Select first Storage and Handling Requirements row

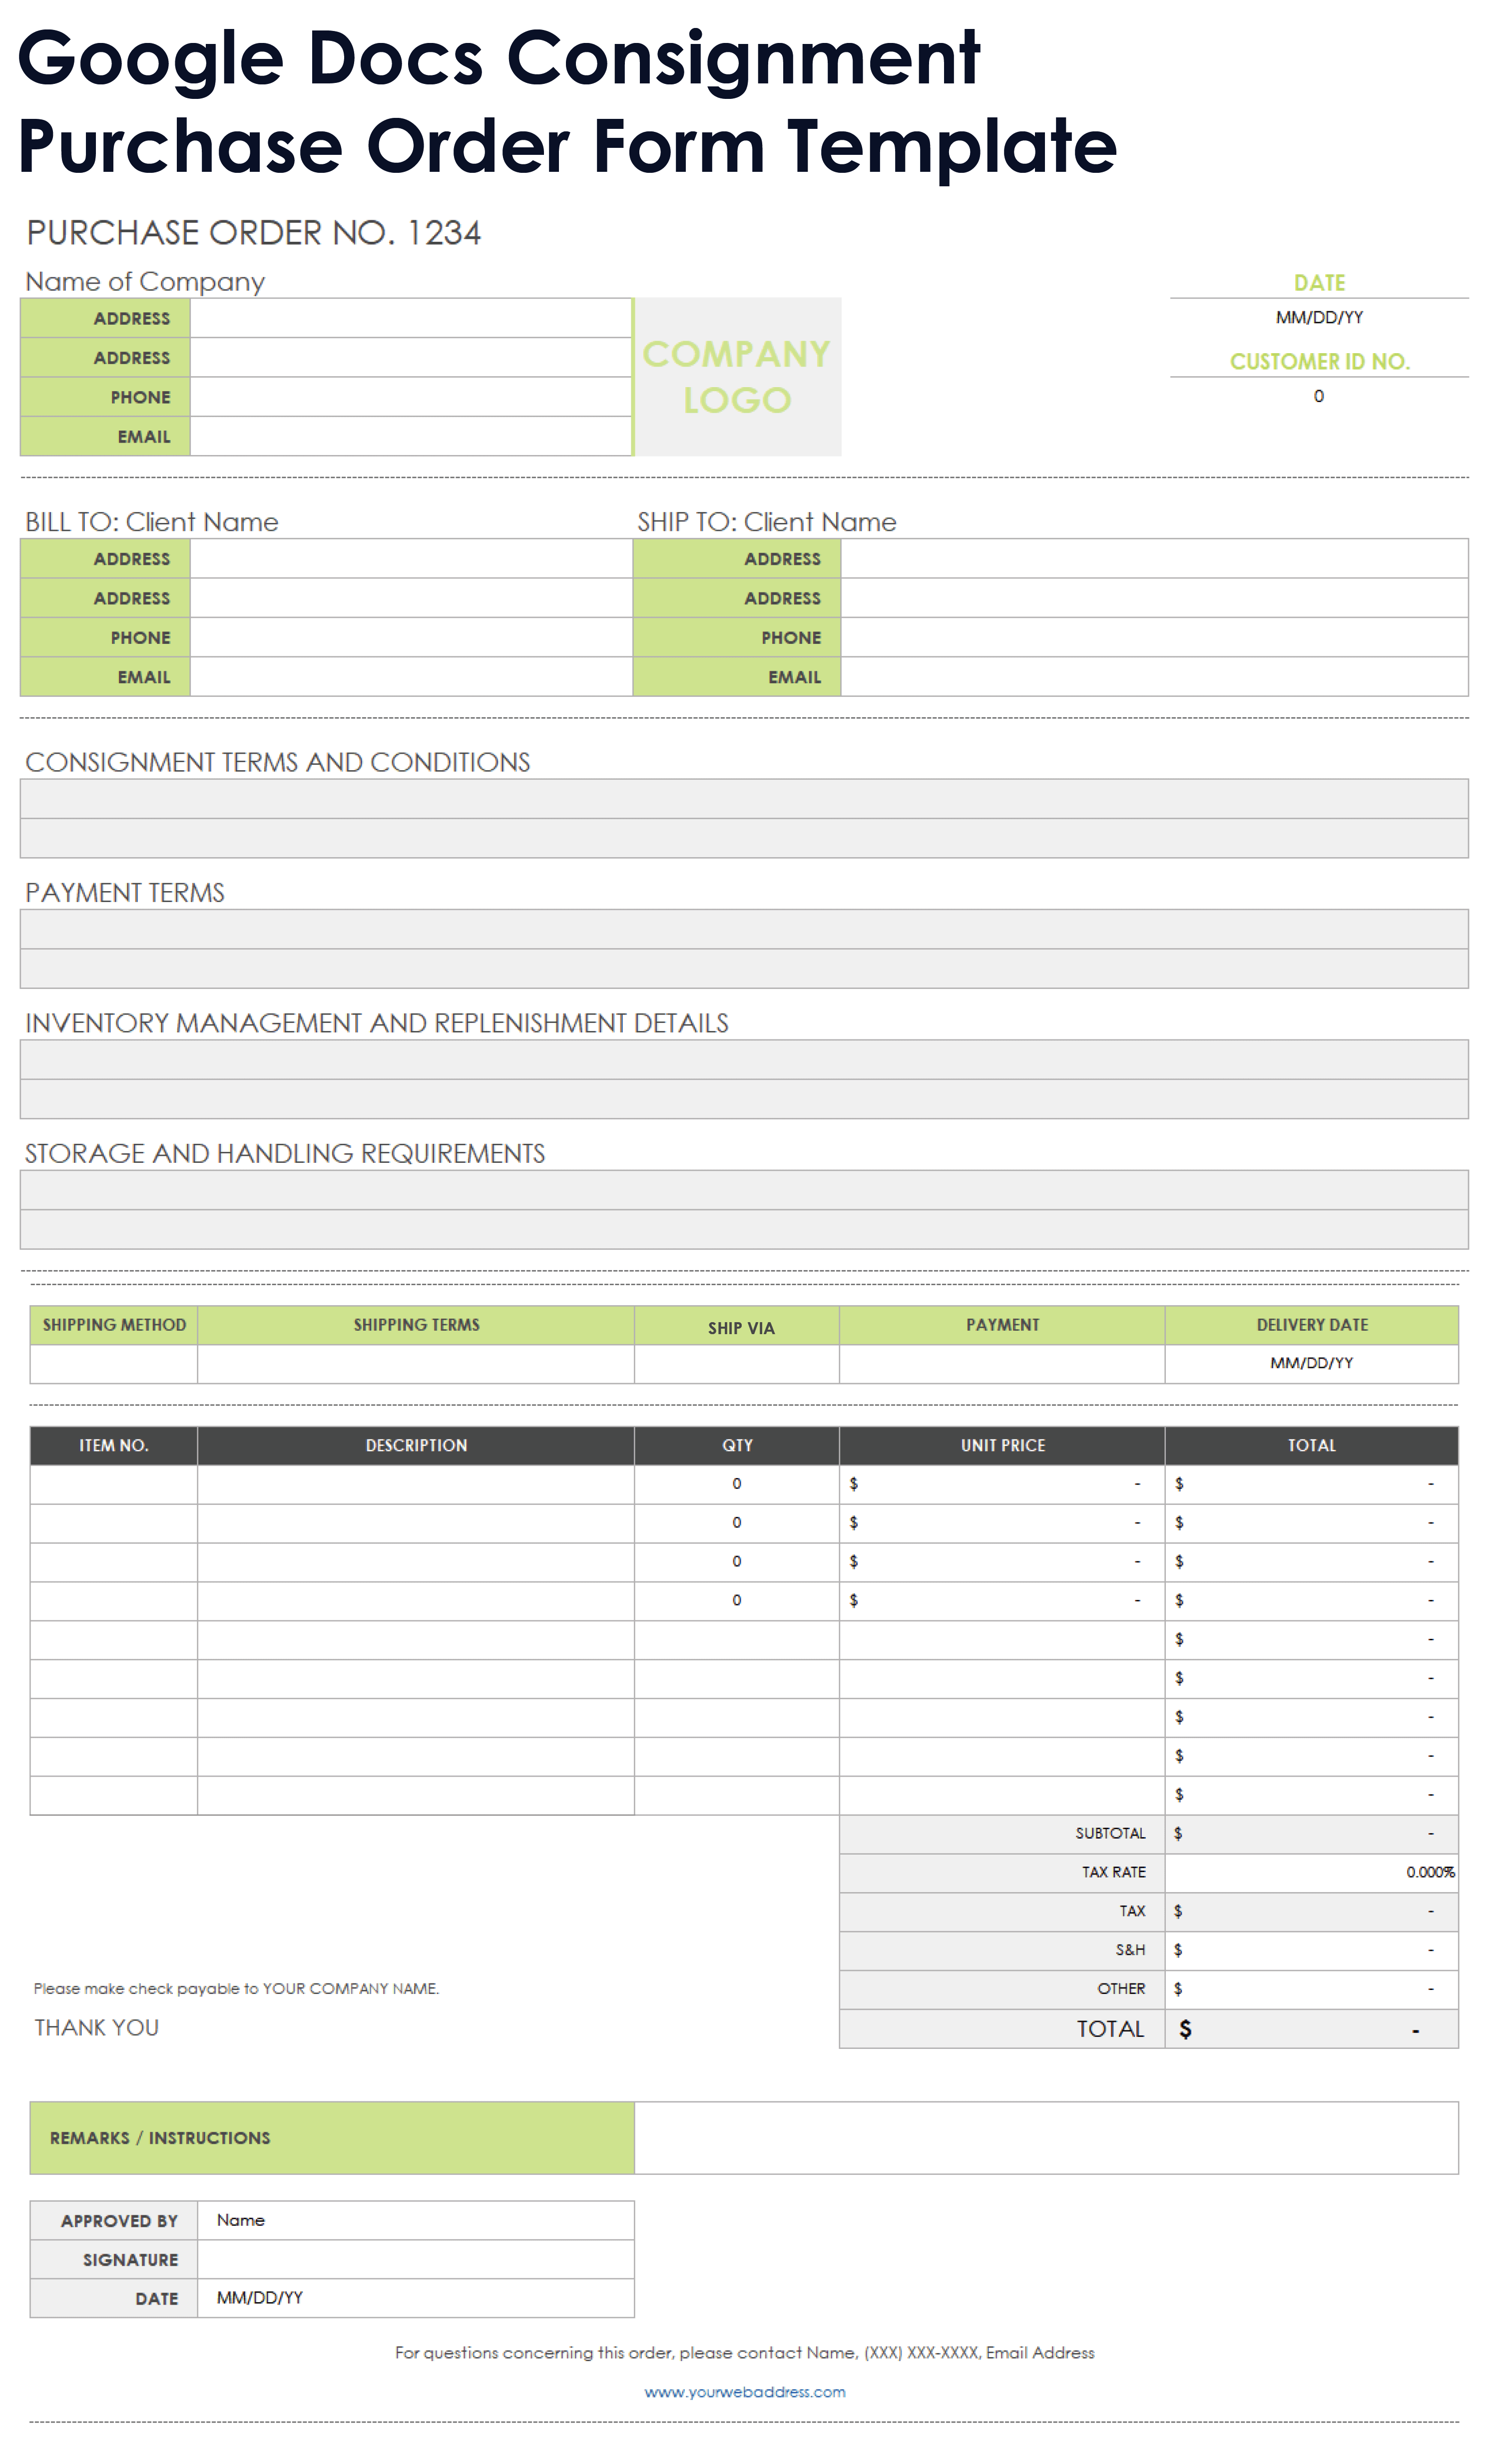pos(744,1190)
